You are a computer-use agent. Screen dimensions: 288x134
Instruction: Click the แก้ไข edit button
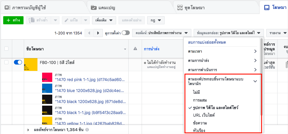click(71, 20)
